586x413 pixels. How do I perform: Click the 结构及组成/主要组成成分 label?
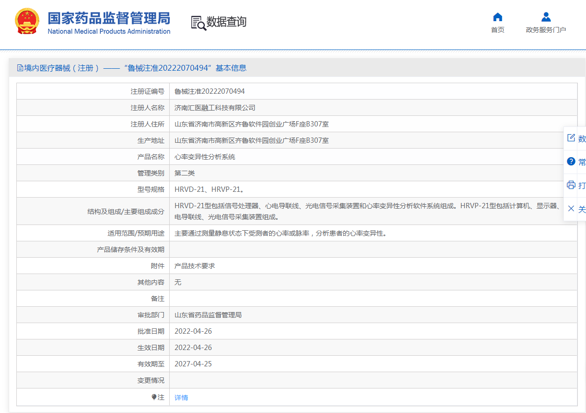pyautogui.click(x=126, y=212)
